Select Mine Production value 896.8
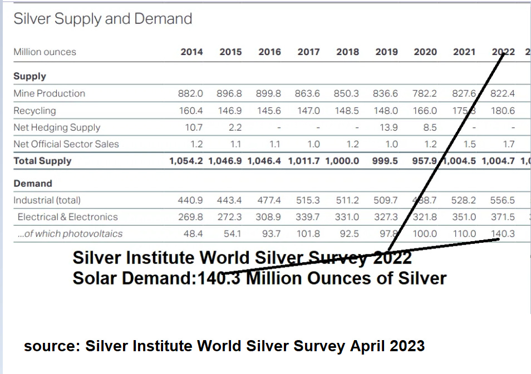Screen dimensions: 531x374 [229, 94]
